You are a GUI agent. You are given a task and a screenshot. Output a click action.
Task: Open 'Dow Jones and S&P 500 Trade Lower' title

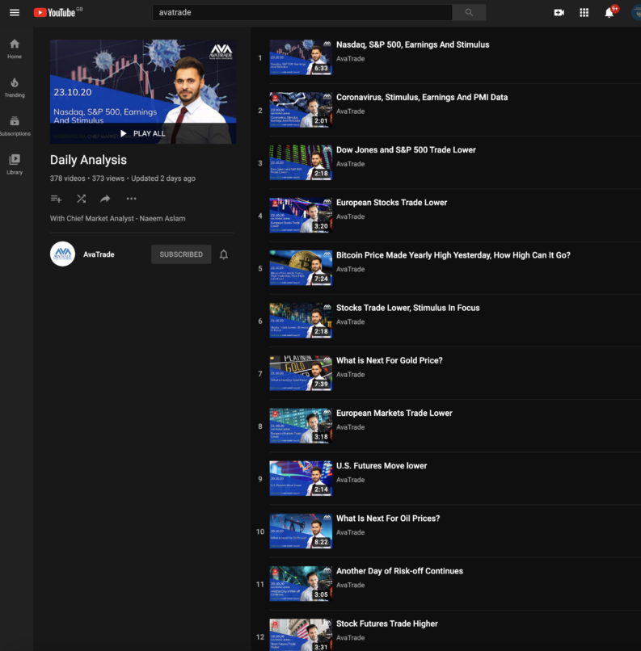click(406, 150)
